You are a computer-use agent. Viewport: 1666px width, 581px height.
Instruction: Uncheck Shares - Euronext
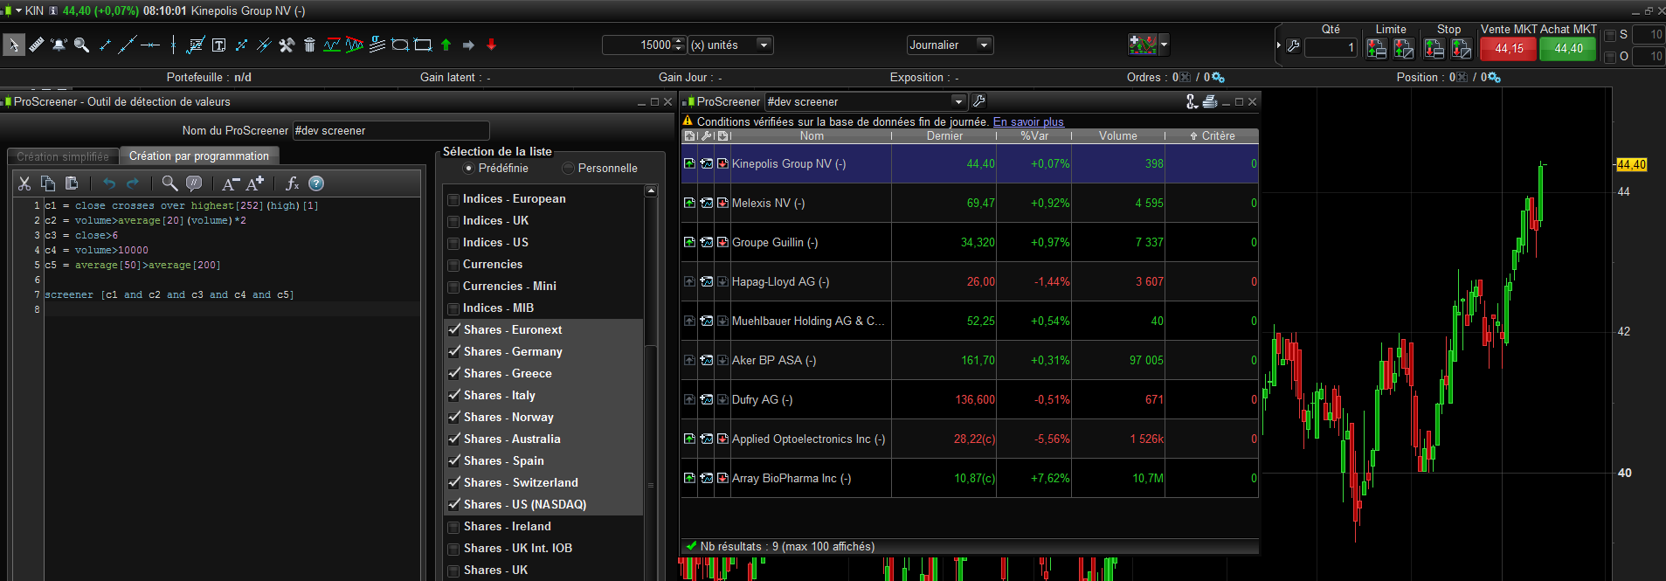click(453, 330)
